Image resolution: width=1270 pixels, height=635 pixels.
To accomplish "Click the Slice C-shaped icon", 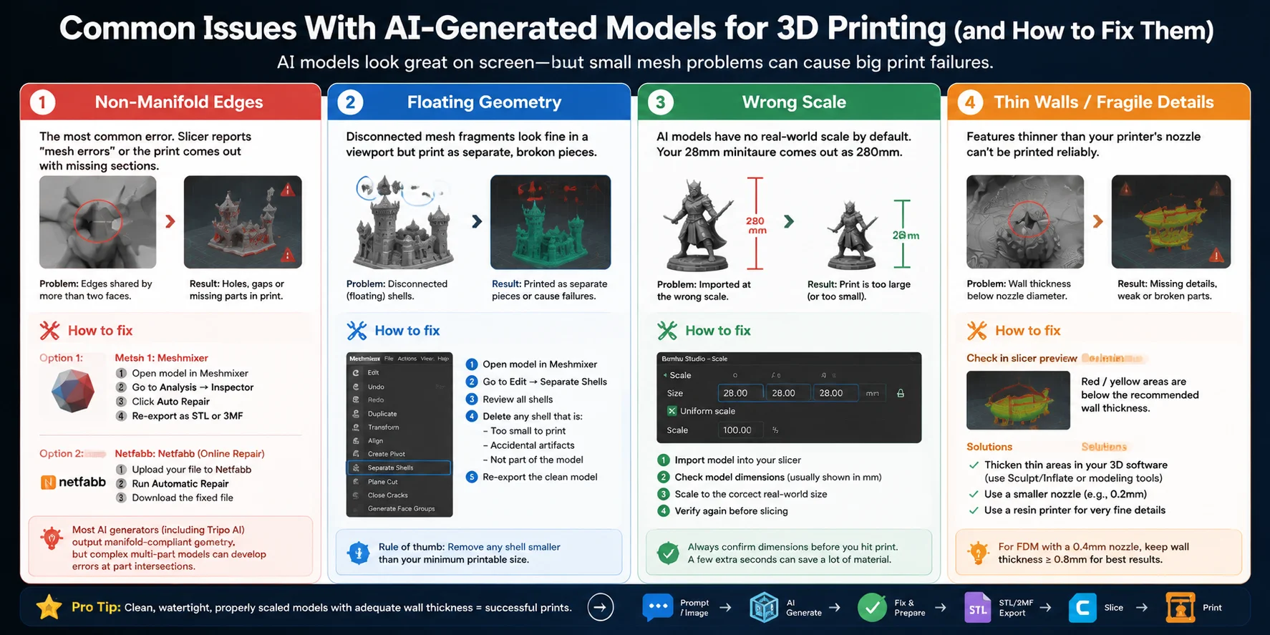I will 1082,608.
